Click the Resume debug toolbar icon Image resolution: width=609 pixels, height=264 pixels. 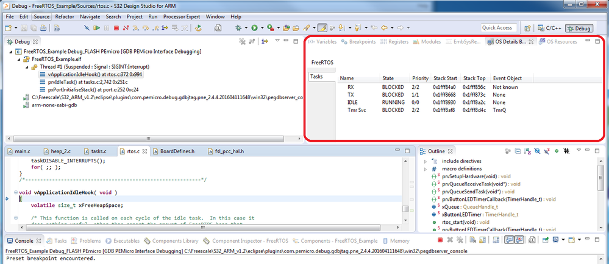pyautogui.click(x=97, y=28)
